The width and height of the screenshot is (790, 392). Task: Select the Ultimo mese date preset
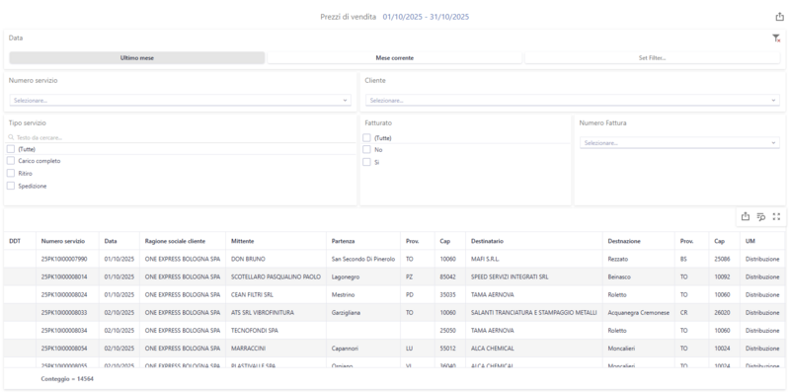coord(137,58)
